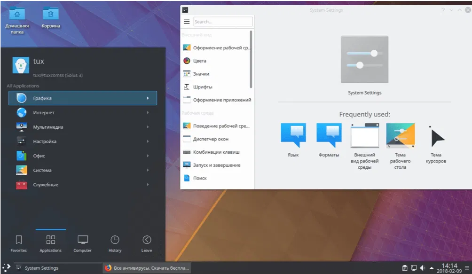
Task: Switch to the Applications launcher tab
Action: pos(51,243)
